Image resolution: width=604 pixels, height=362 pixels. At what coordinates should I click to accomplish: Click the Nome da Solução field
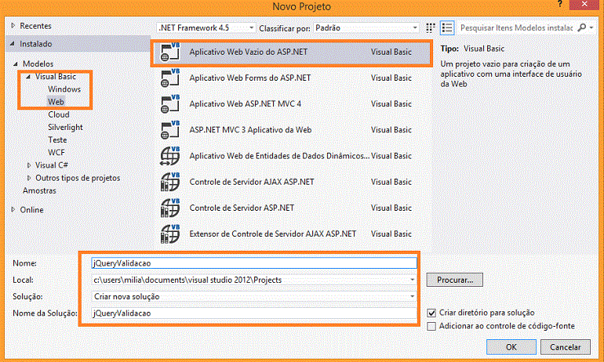click(x=254, y=313)
